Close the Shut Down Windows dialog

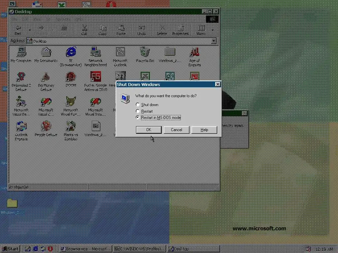point(218,84)
